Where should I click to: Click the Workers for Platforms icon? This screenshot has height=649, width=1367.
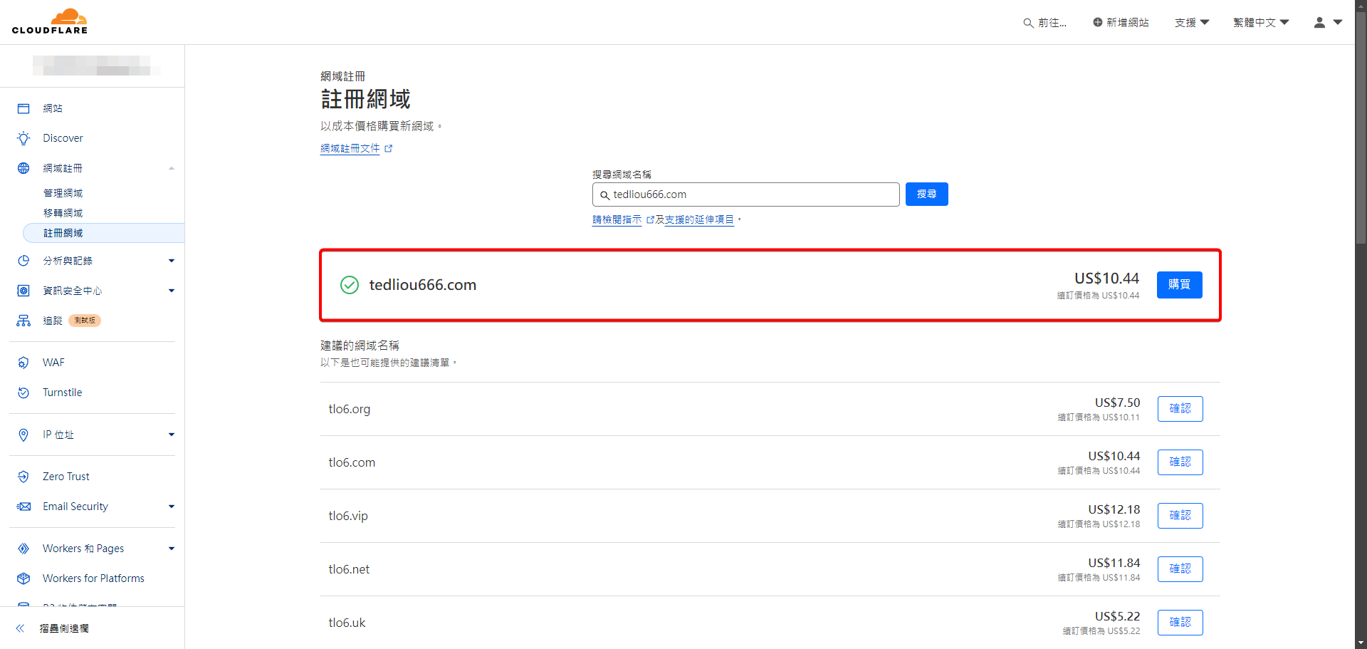click(23, 578)
